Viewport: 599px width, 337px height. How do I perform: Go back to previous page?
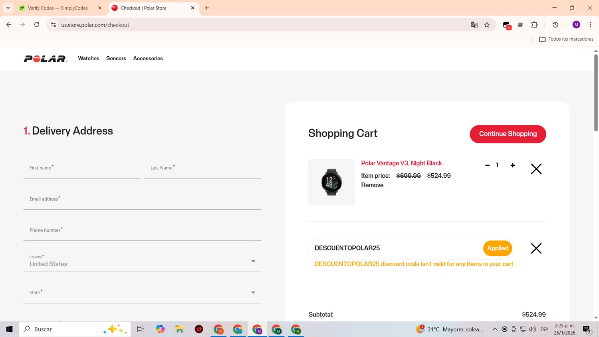tap(9, 25)
